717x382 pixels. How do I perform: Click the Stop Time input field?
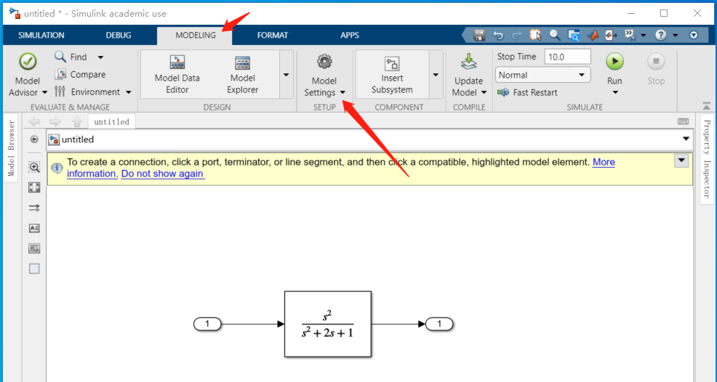567,57
